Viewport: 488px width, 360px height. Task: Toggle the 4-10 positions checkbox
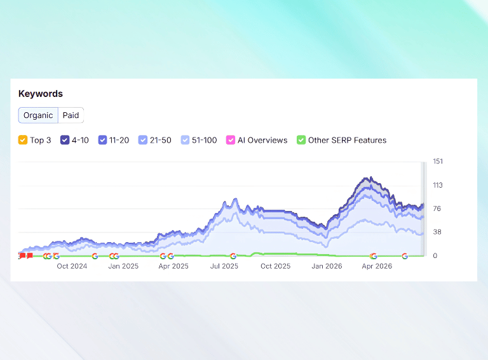pyautogui.click(x=65, y=140)
